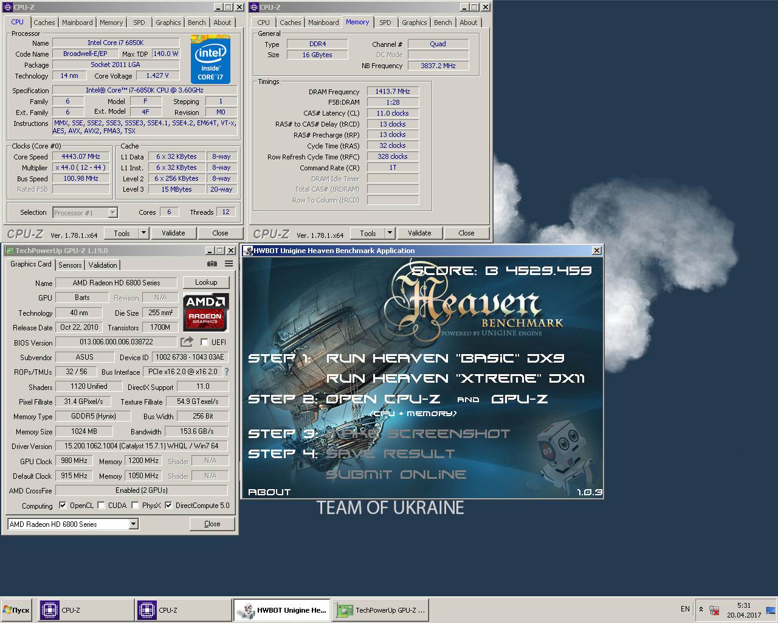Click the left CPU-Z window title icon
Screen dimensions: 778x623
tap(8, 7)
